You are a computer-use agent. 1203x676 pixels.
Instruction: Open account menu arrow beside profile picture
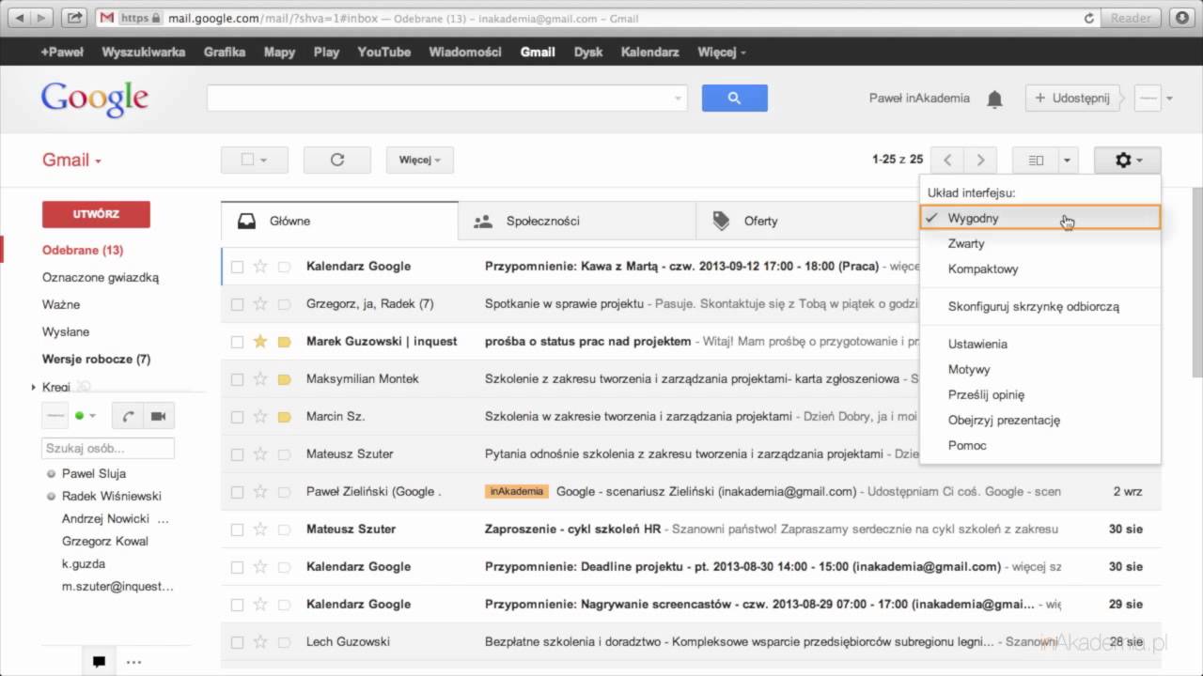[x=1169, y=99]
